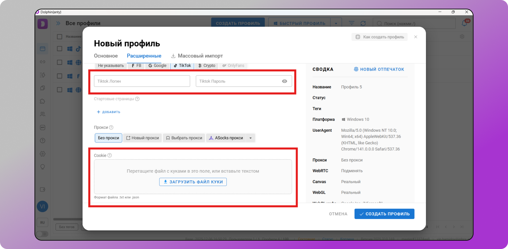Click the password visibility eye icon
Screen dimensions: 508x249
(x=284, y=81)
